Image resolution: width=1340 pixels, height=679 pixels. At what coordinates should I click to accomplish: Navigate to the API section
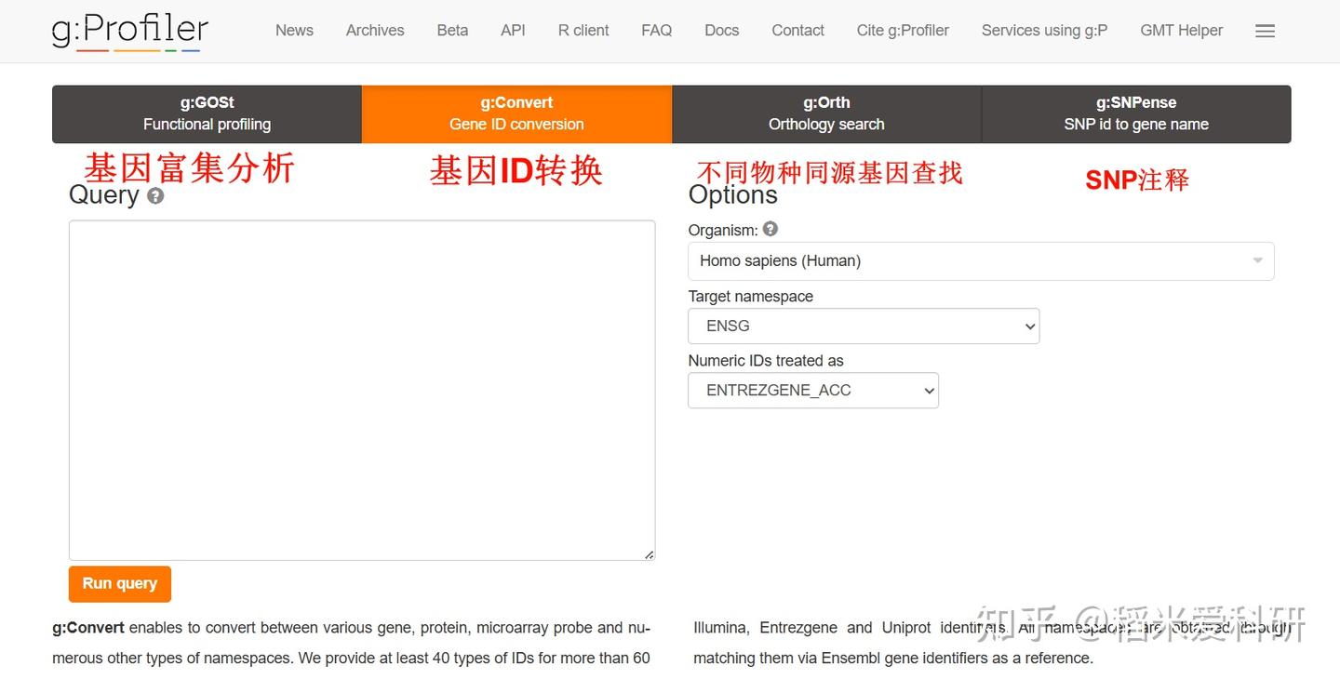tap(513, 30)
